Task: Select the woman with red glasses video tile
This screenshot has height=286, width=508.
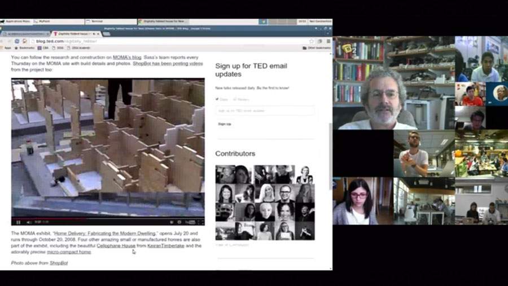Action: coord(363,201)
